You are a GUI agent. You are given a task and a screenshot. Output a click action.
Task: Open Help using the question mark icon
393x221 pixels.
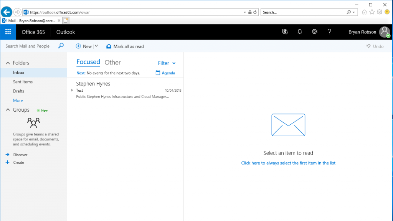[x=329, y=32]
